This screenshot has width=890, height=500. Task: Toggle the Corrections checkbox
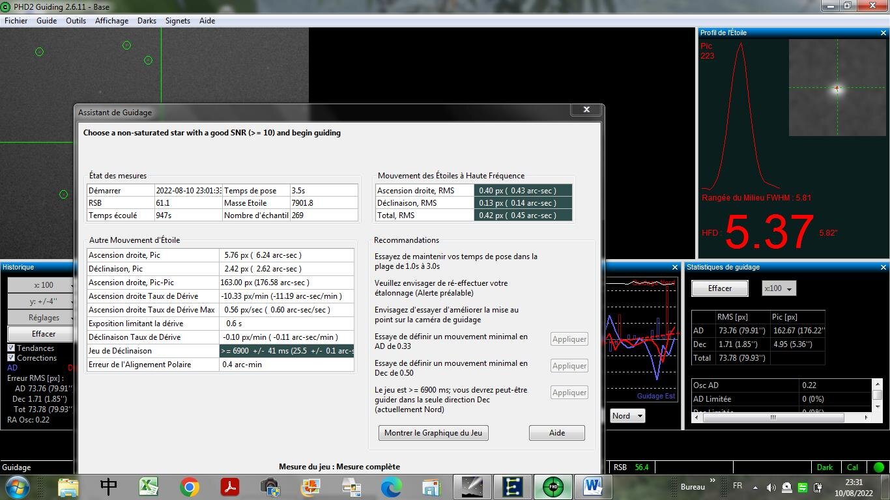coord(11,358)
